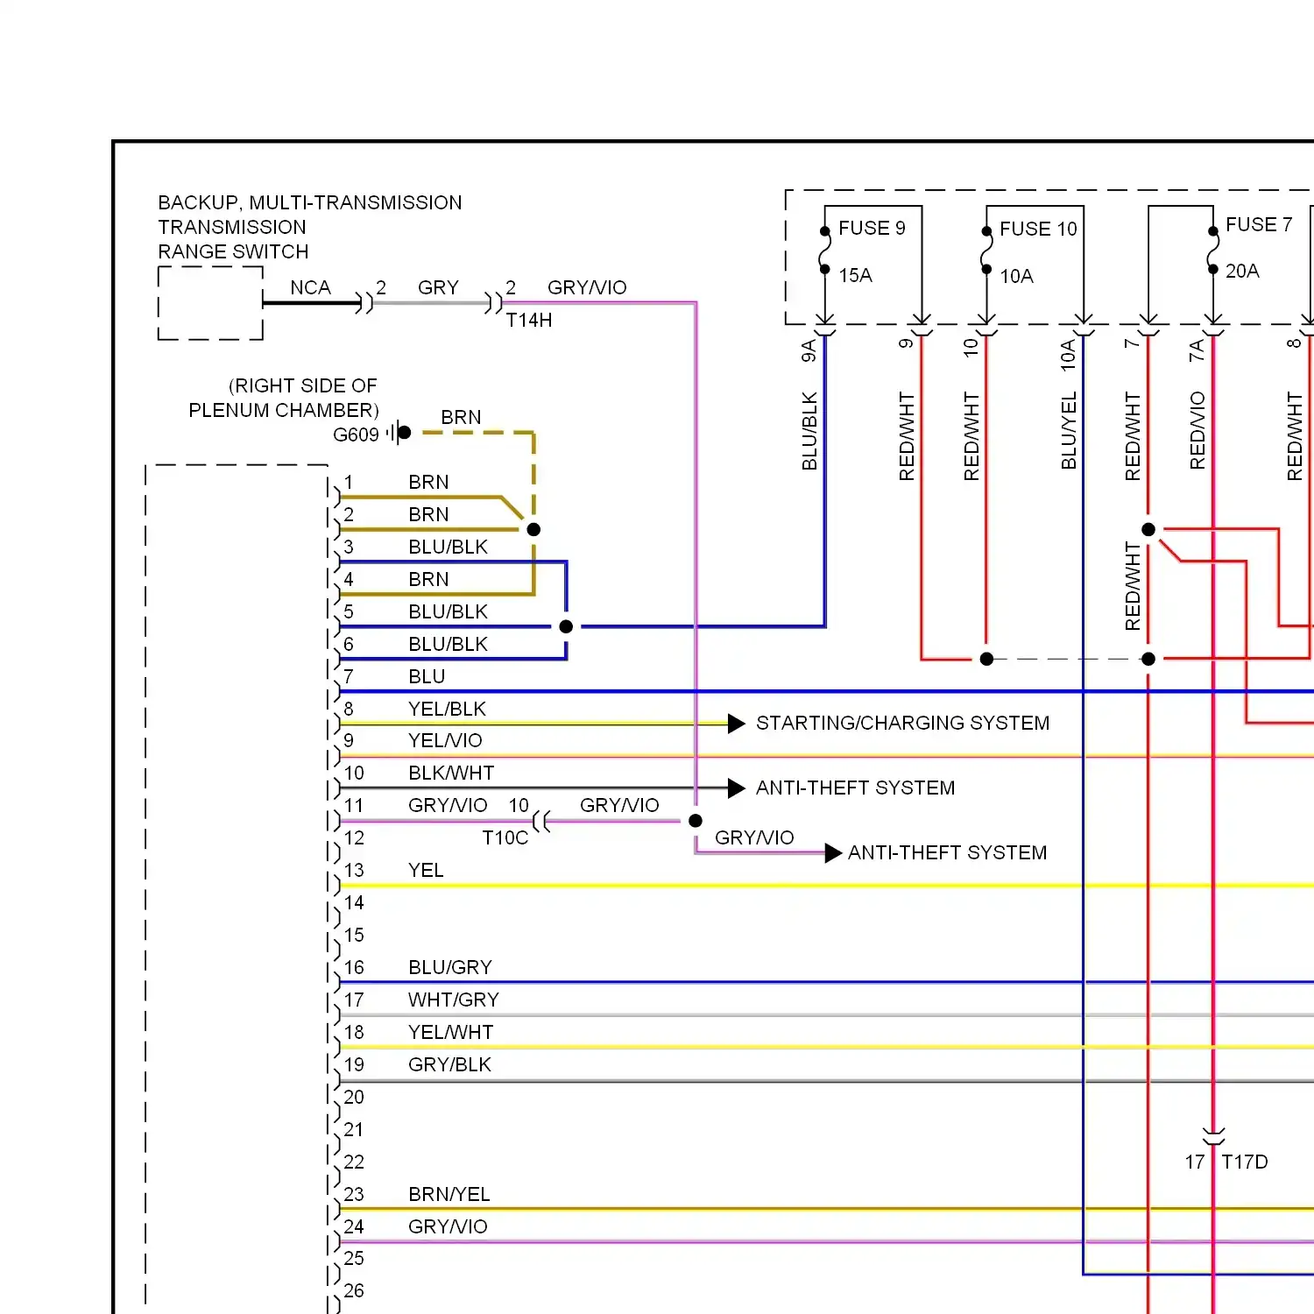1314x1314 pixels.
Task: Click the "YEL/WHT" label on pin 18
Action: [451, 1032]
